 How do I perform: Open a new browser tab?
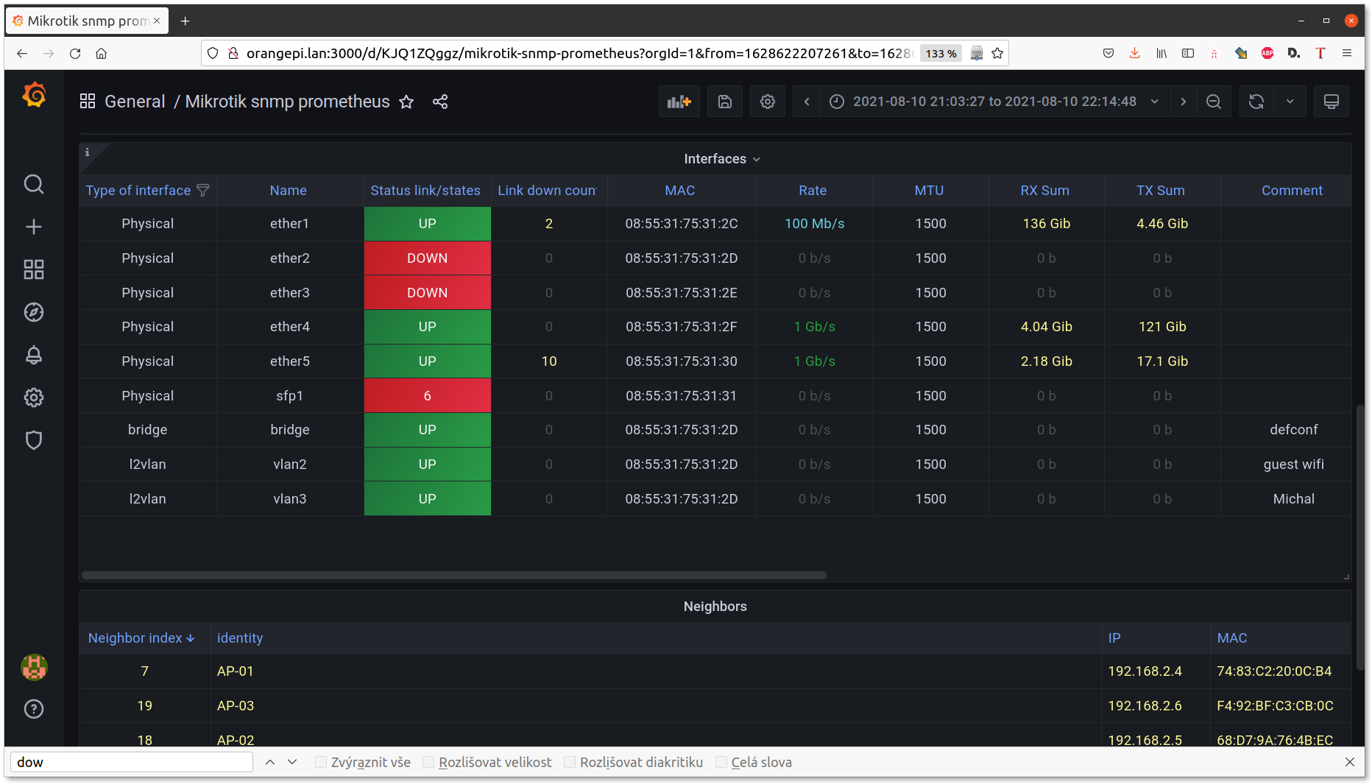pos(185,21)
